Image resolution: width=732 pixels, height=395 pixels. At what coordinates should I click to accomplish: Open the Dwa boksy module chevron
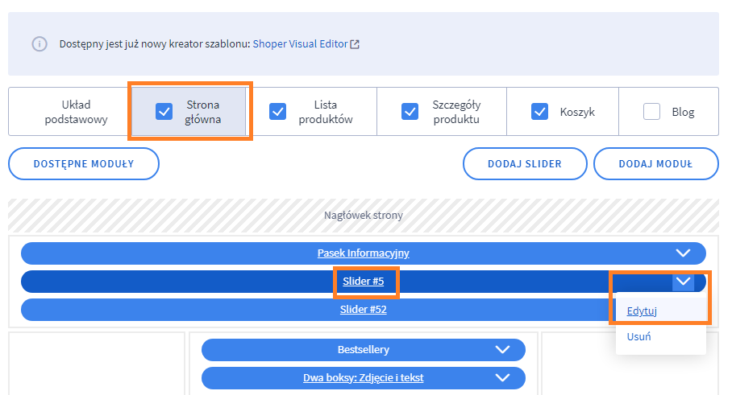point(502,377)
